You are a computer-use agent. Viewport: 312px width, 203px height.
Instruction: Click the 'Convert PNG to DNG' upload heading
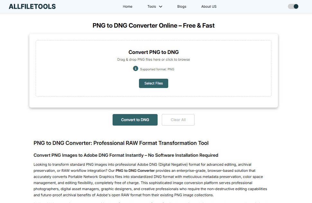[x=153, y=52]
